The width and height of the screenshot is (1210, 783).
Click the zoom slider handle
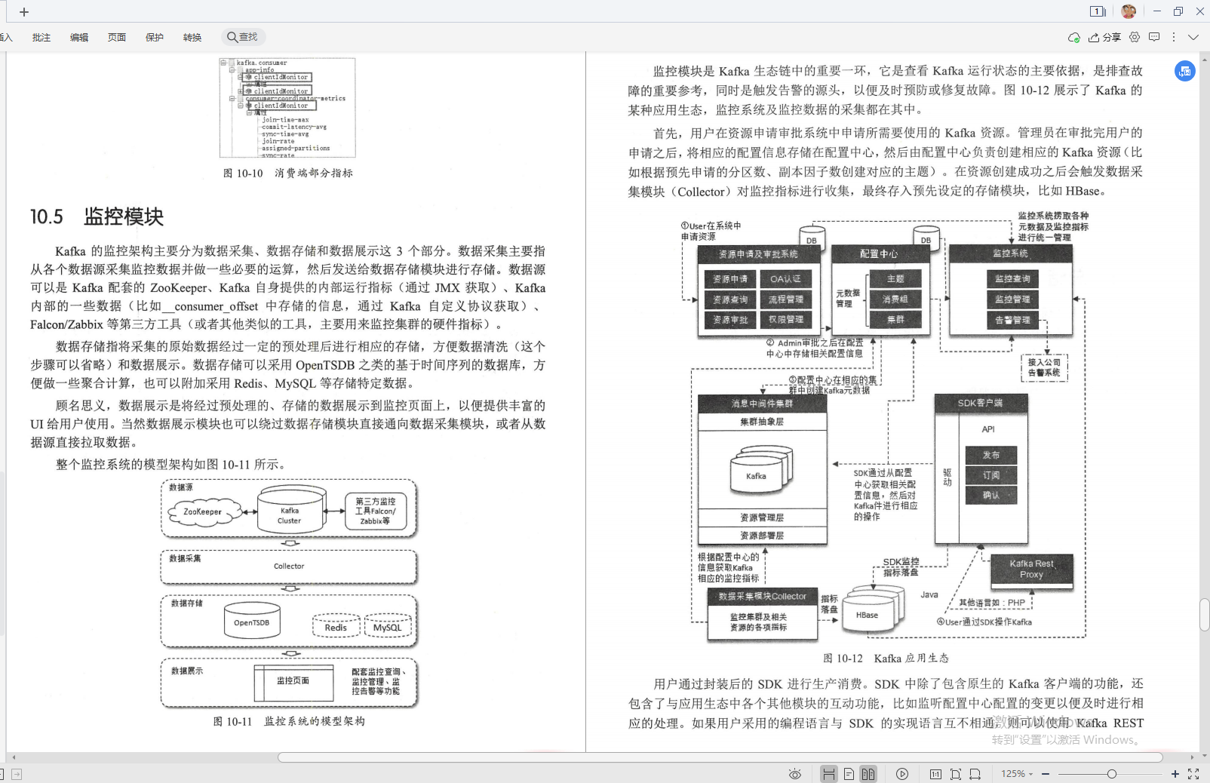(1111, 774)
